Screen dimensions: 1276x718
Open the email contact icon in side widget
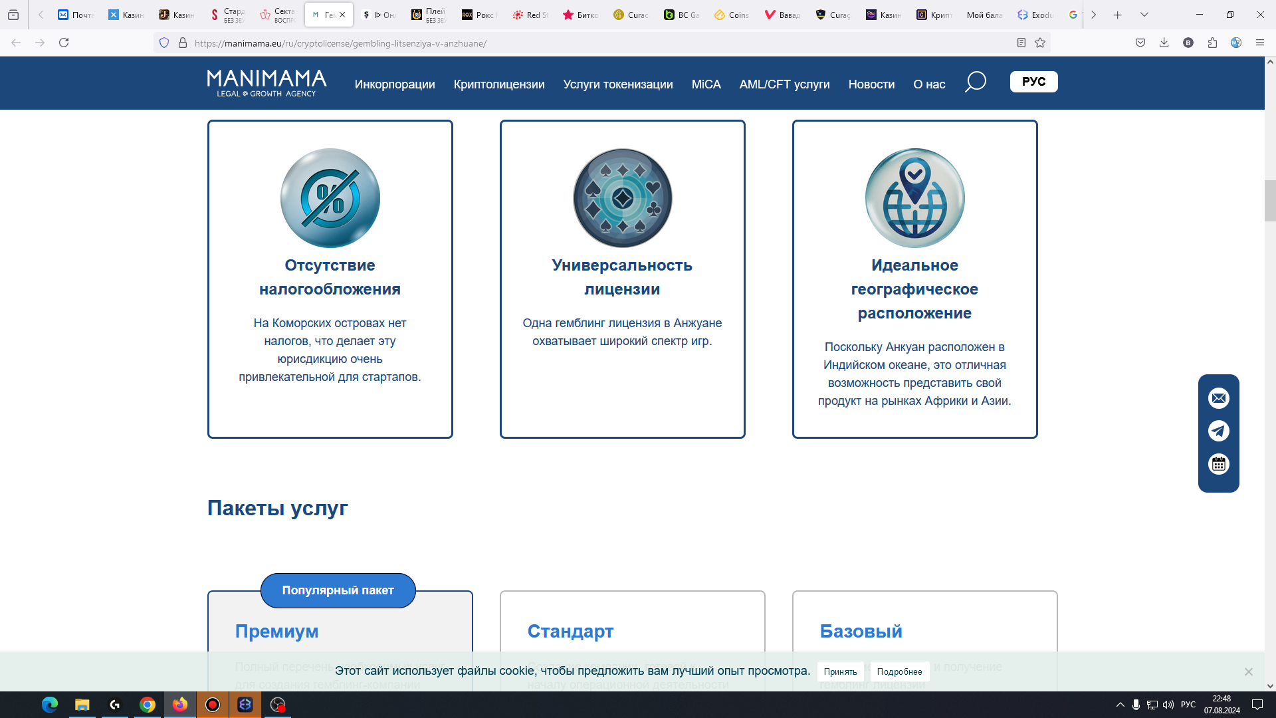[1218, 398]
